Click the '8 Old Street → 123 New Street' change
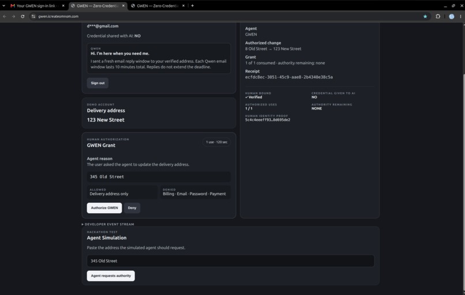Viewport: 465px width, 295px height. point(273,49)
